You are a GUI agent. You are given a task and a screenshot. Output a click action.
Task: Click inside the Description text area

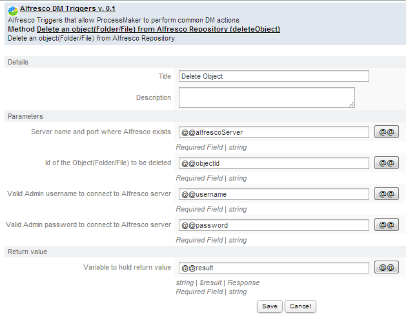[x=266, y=97]
